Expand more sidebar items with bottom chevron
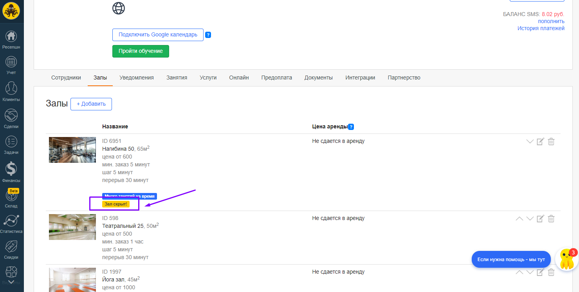 pos(11,282)
